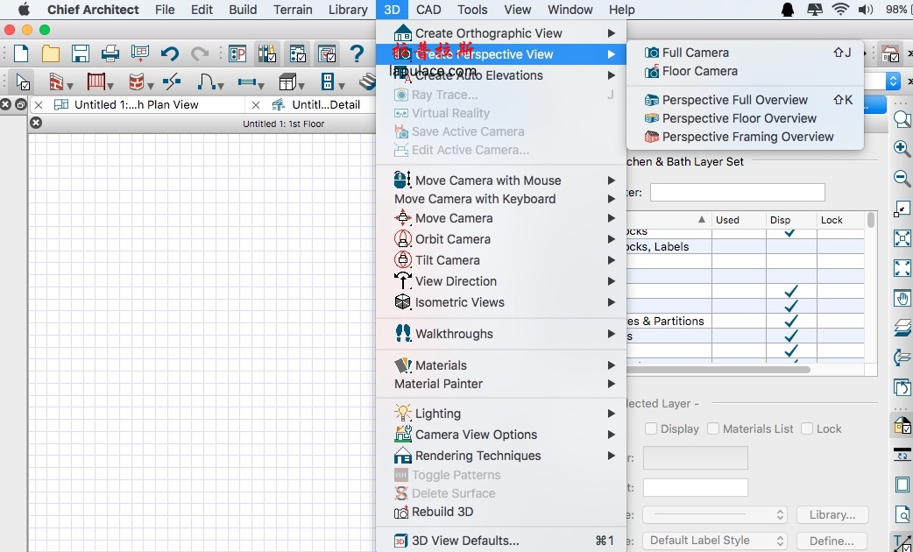
Task: Click the Undo arrow icon
Action: coord(169,53)
